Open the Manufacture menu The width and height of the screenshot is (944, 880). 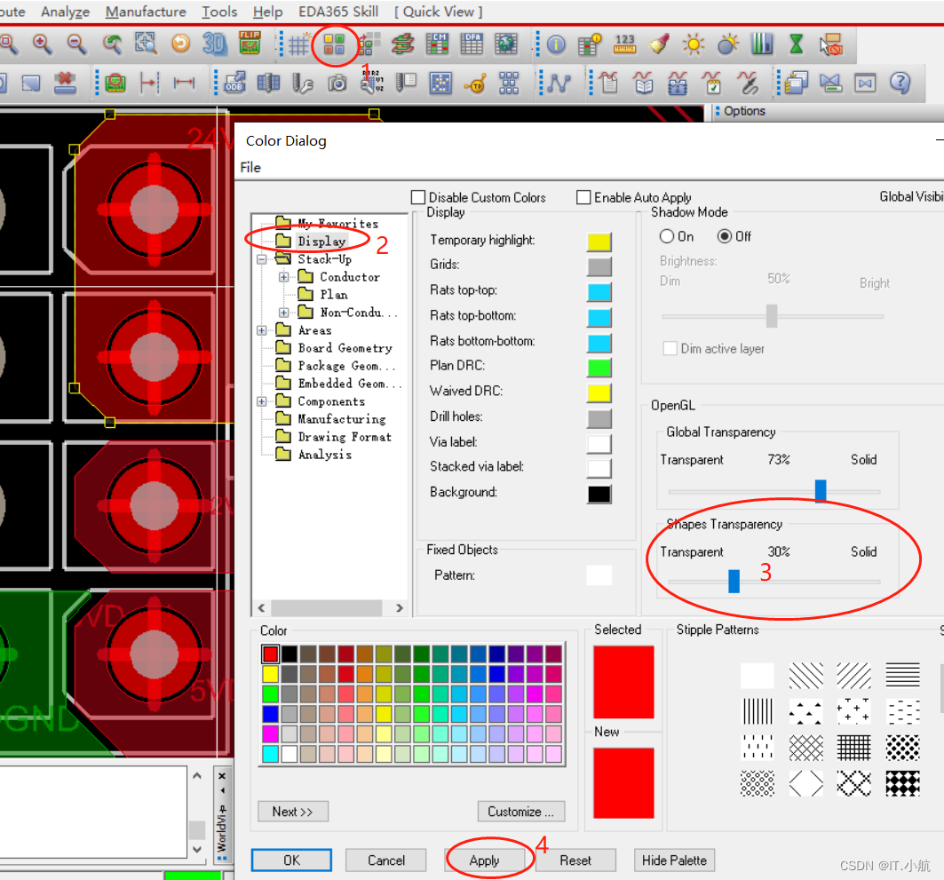[x=146, y=12]
